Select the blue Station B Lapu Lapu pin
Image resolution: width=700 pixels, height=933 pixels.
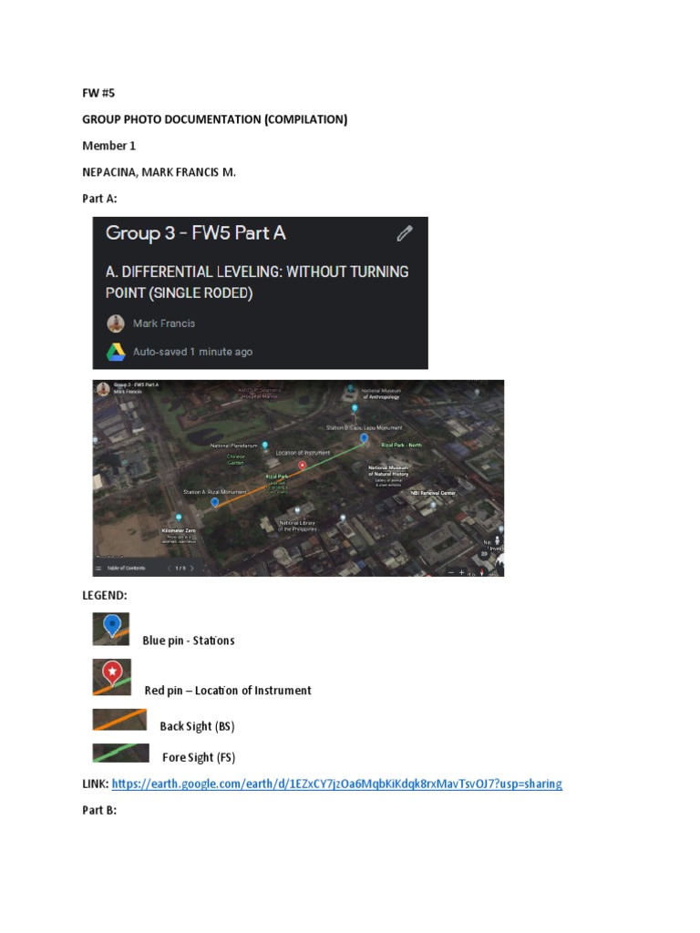(x=365, y=438)
